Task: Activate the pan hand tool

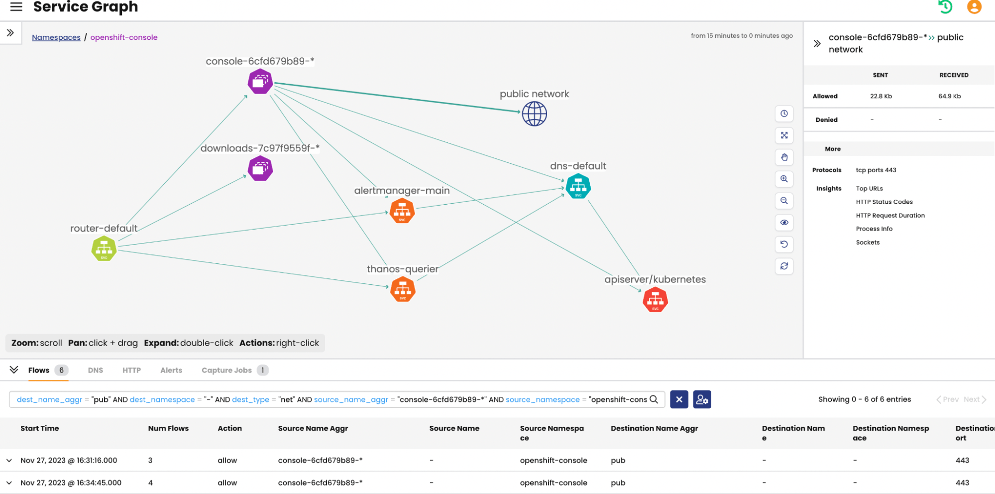Action: [x=784, y=157]
